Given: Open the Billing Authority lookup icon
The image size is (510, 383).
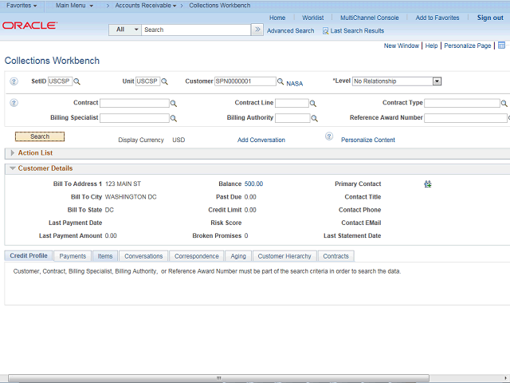Looking at the screenshot, I should pyautogui.click(x=314, y=118).
